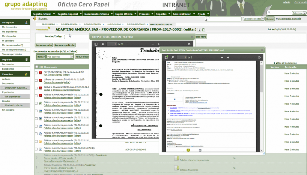The image size is (307, 175).
Task: Open the Seleccione dropdown in the top-right corner
Action: (x=299, y=13)
